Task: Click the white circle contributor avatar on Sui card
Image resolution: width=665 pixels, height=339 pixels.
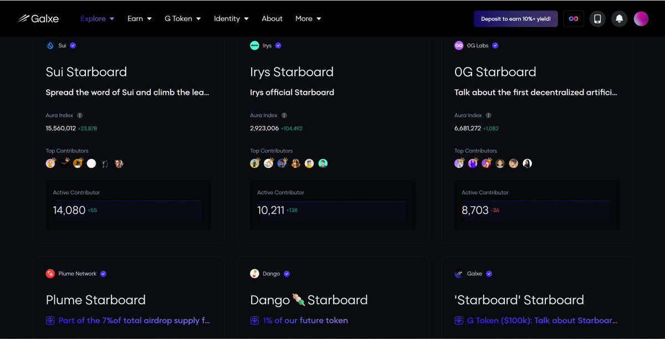Action: coord(91,163)
